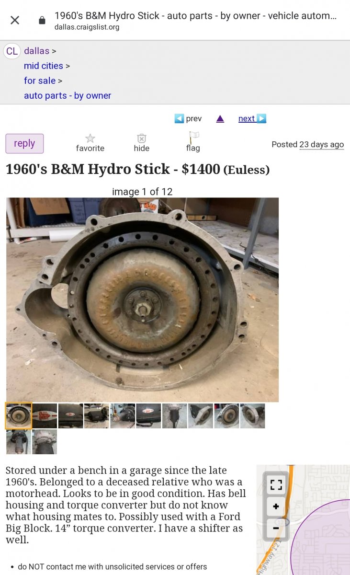The height and width of the screenshot is (575, 350).
Task: Open auto parts - by owner link
Action: pos(68,95)
